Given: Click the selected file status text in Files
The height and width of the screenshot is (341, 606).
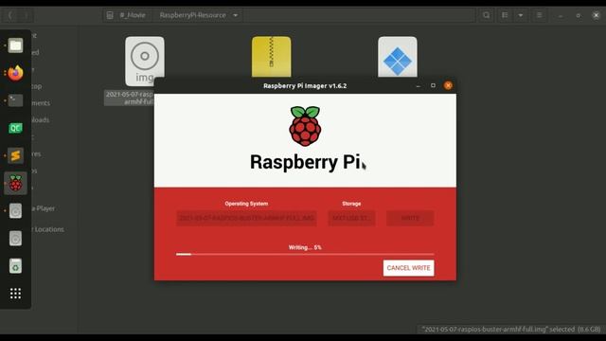Looking at the screenshot, I should click(511, 330).
